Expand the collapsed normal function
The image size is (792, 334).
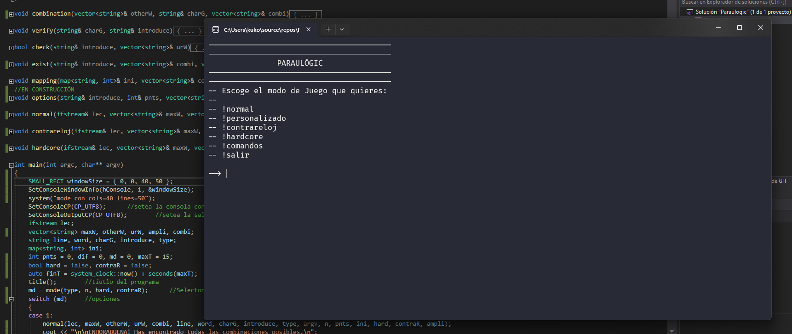(11, 115)
